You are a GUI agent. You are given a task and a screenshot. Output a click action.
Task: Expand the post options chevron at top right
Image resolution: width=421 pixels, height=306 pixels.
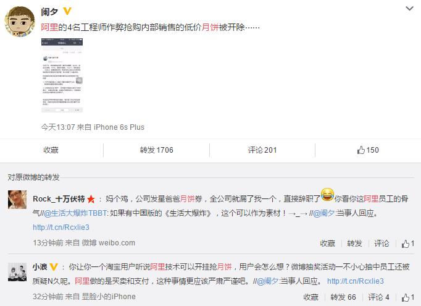coord(409,9)
